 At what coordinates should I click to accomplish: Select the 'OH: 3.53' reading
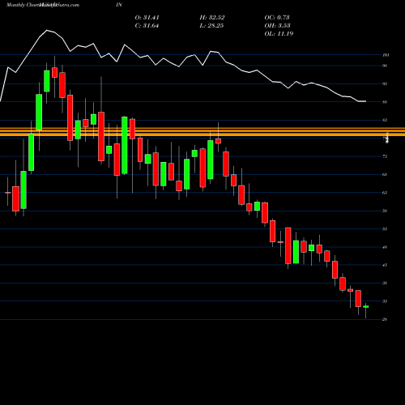[x=277, y=26]
